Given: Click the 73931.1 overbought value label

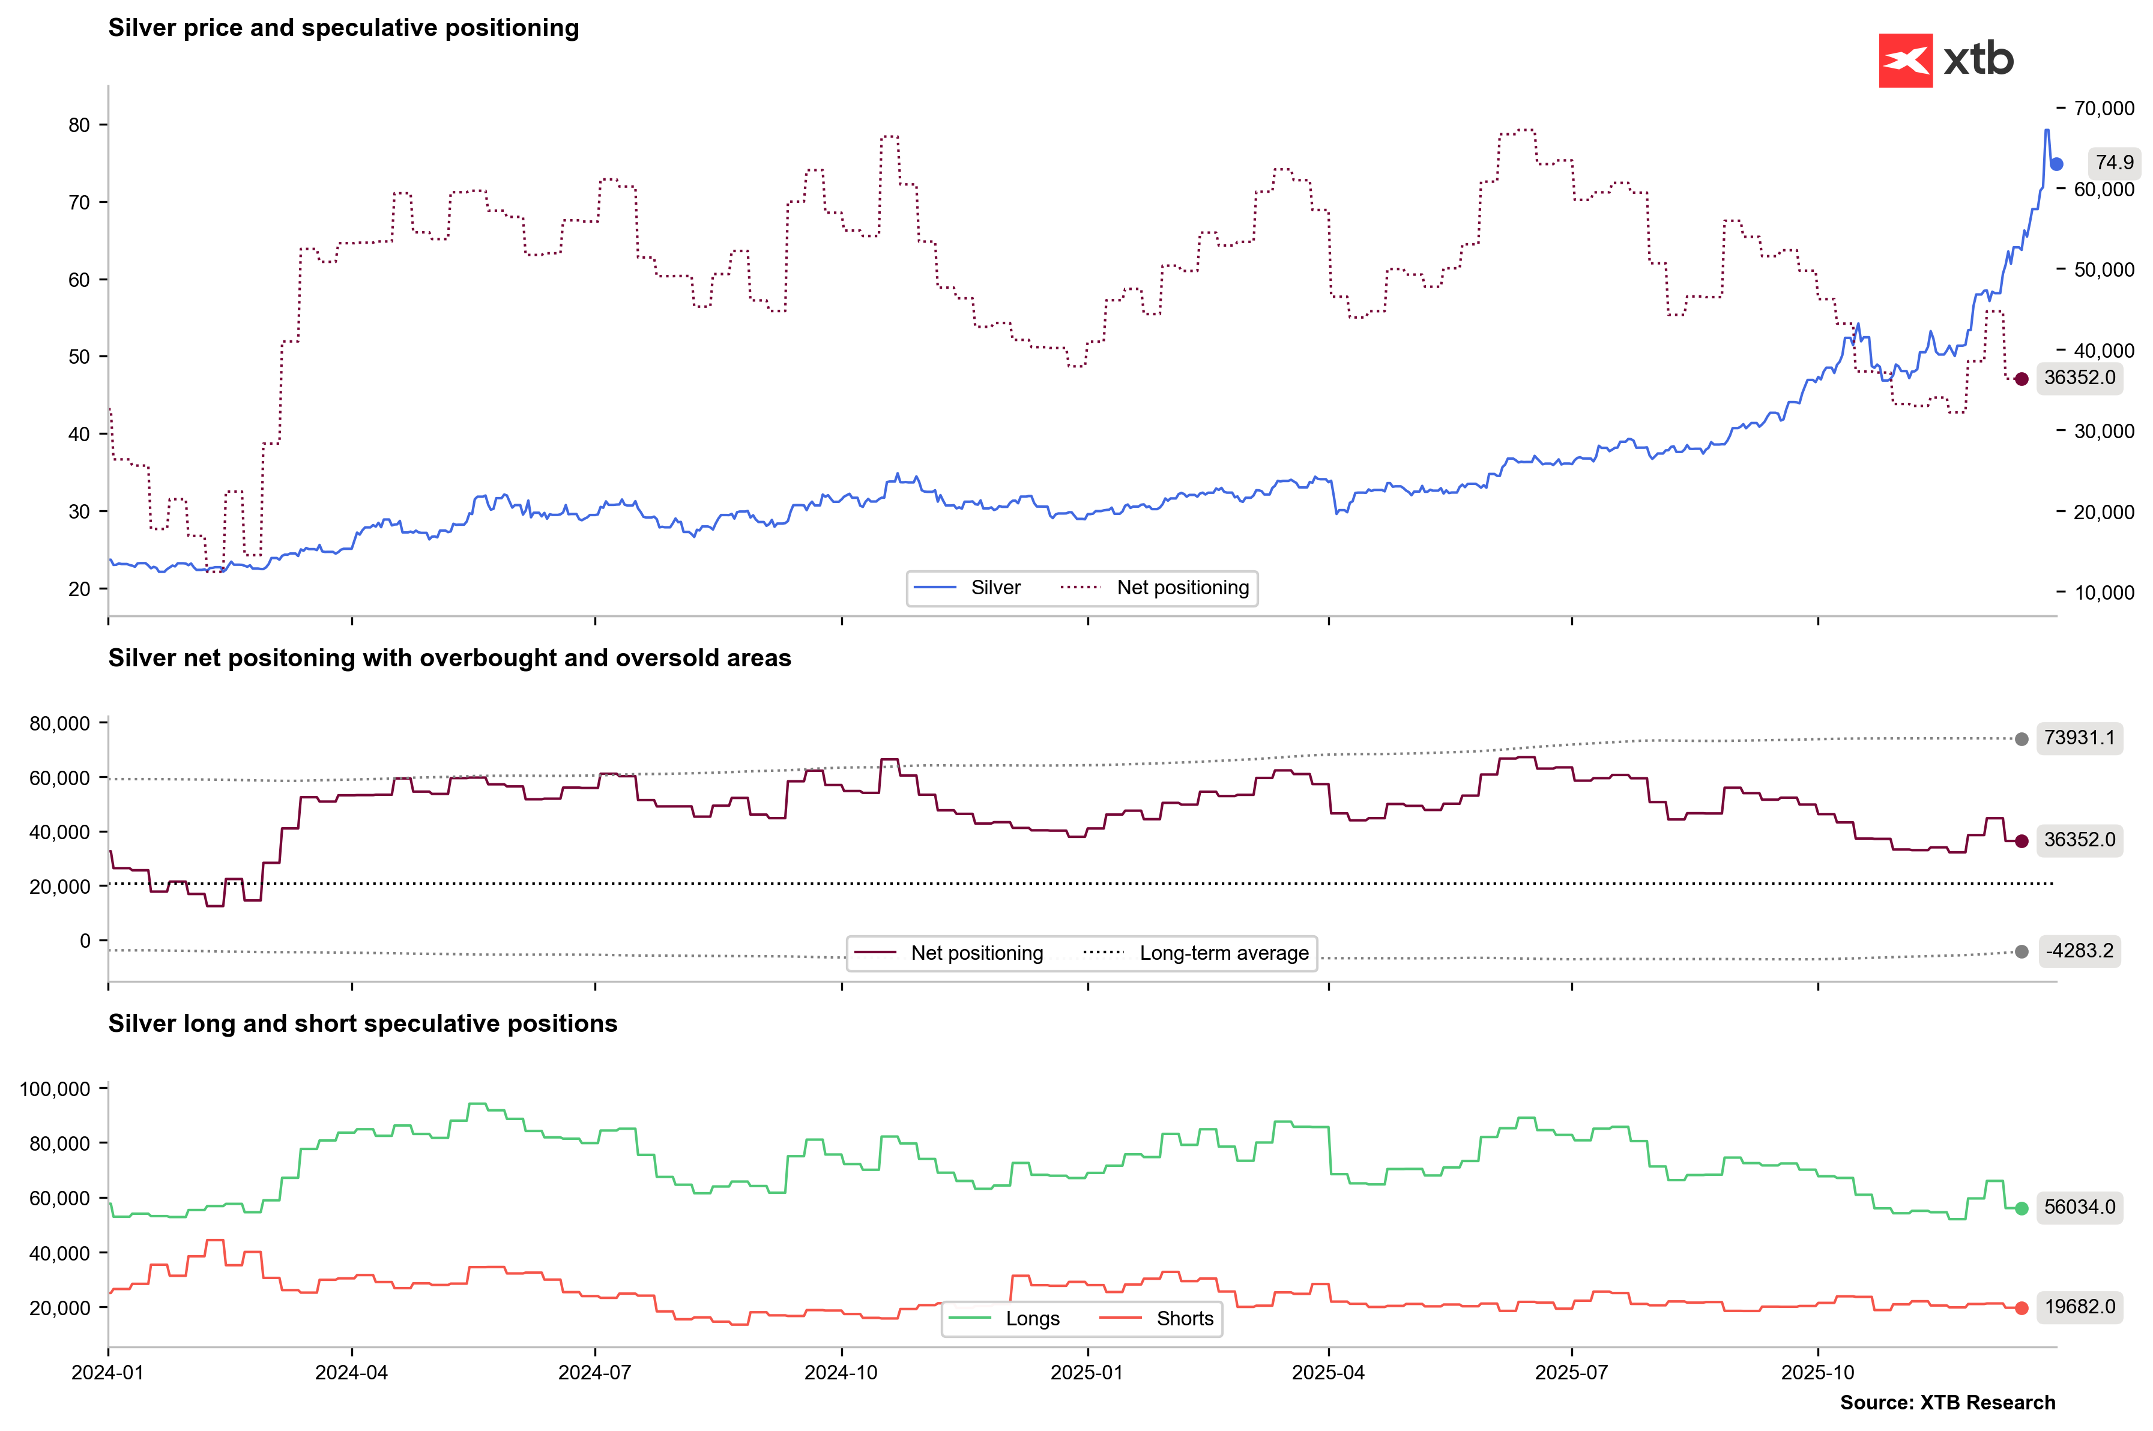Looking at the screenshot, I should 2079,737.
